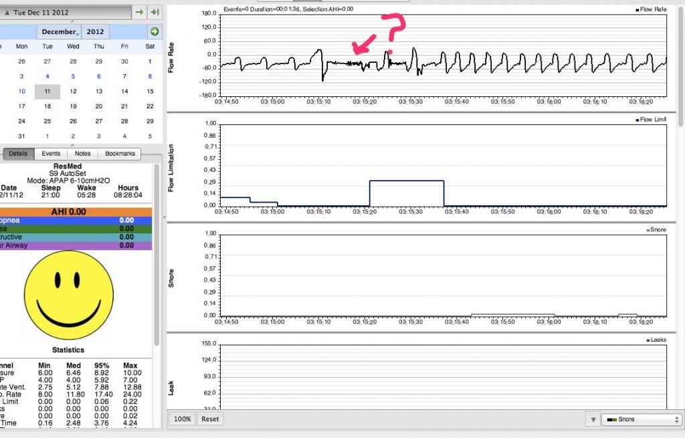Click the Reset button below graphs
This screenshot has height=438, width=685.
point(210,419)
